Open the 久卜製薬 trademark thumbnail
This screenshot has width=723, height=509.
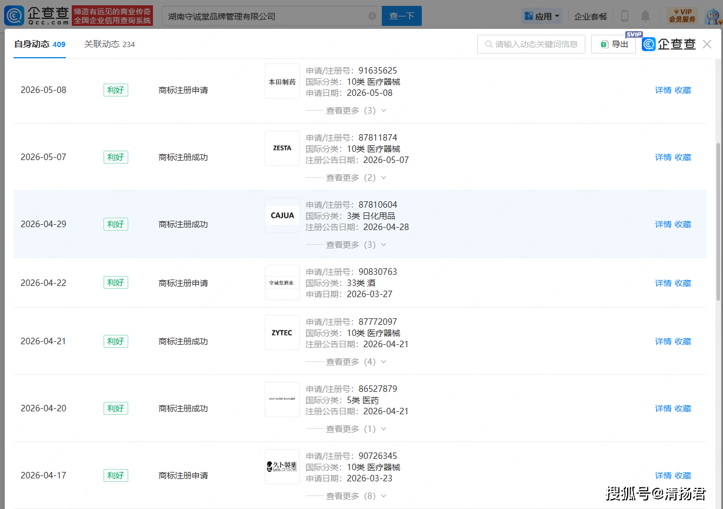point(282,467)
